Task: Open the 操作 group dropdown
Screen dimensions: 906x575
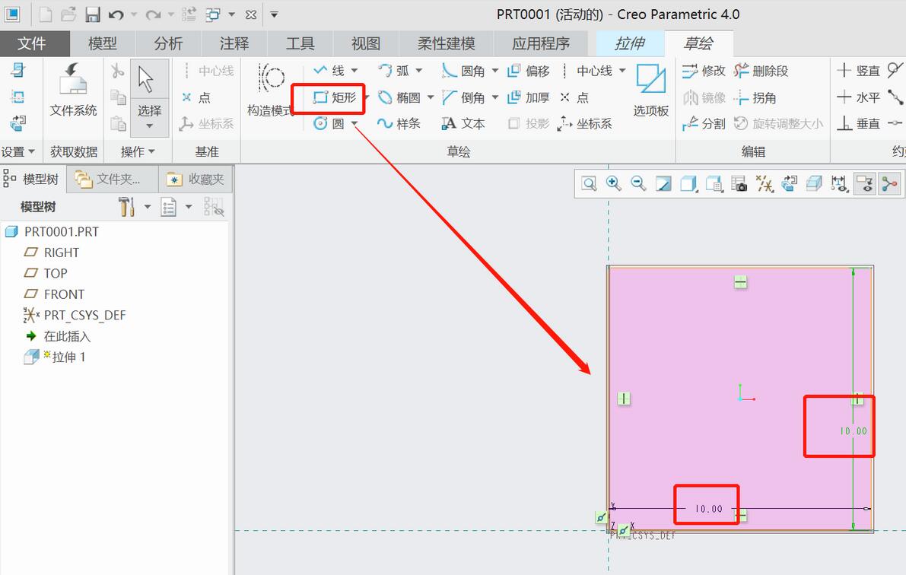Action: pos(138,151)
